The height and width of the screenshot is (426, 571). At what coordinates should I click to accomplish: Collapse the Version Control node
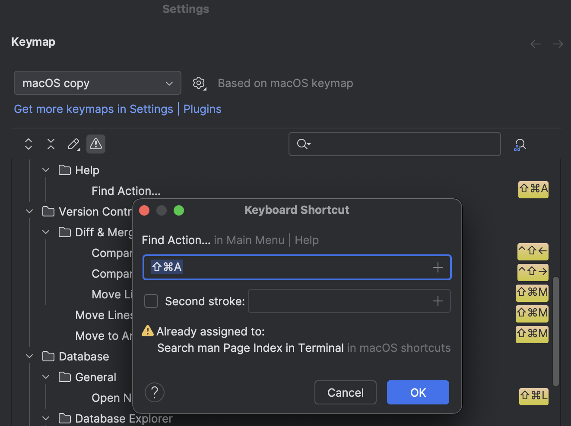tap(29, 211)
